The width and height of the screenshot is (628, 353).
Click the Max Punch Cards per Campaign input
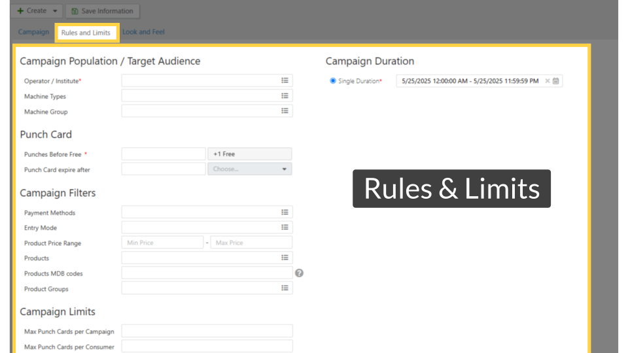(x=207, y=331)
